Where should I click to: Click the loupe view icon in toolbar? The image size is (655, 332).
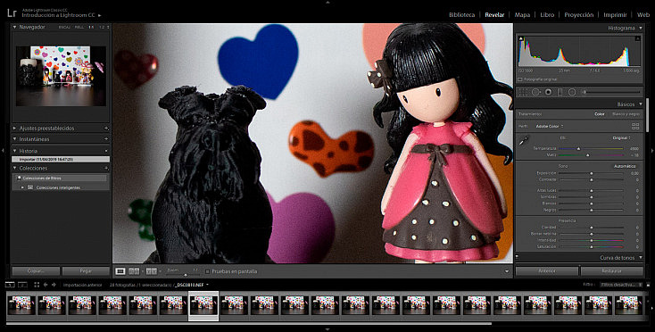point(120,271)
